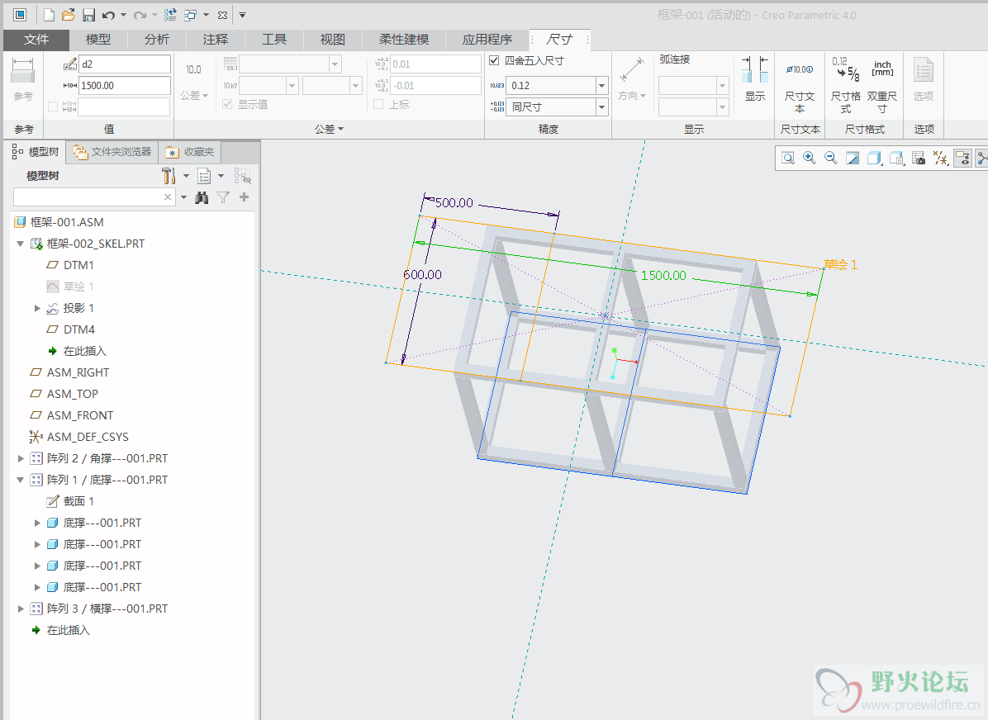Undo the last action

pyautogui.click(x=108, y=15)
